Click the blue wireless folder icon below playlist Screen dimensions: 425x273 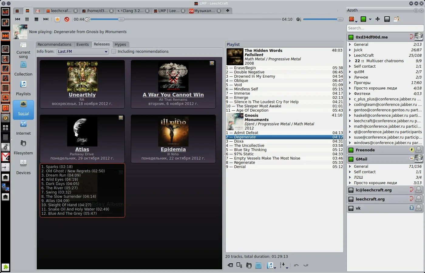click(x=258, y=265)
